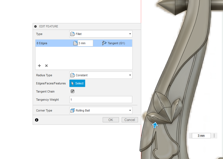Open the three-dot menu beside floating 3 mm field
Image resolution: width=223 pixels, height=159 pixels.
214,135
